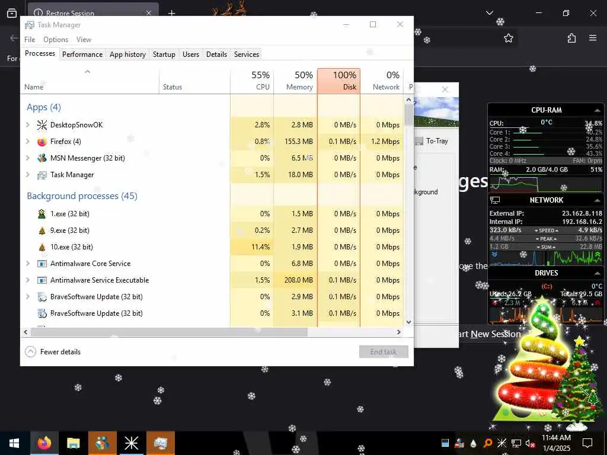Click the horizontal scrollbar thumb
This screenshot has height=455, width=607.
click(169, 332)
